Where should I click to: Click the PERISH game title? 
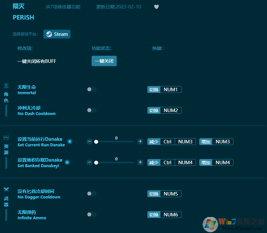[23, 17]
